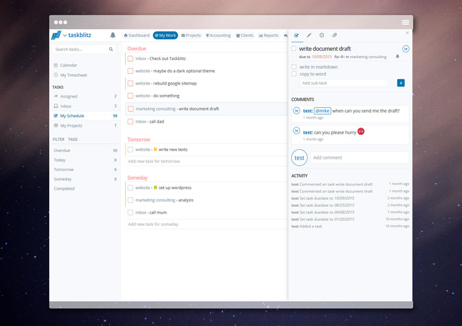Check off 'rebuild google sitemap' task
This screenshot has width=462, height=326.
click(x=131, y=84)
